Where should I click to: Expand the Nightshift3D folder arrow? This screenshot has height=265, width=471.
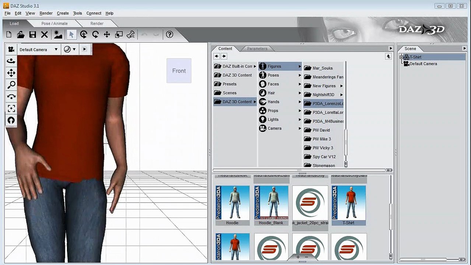341,95
